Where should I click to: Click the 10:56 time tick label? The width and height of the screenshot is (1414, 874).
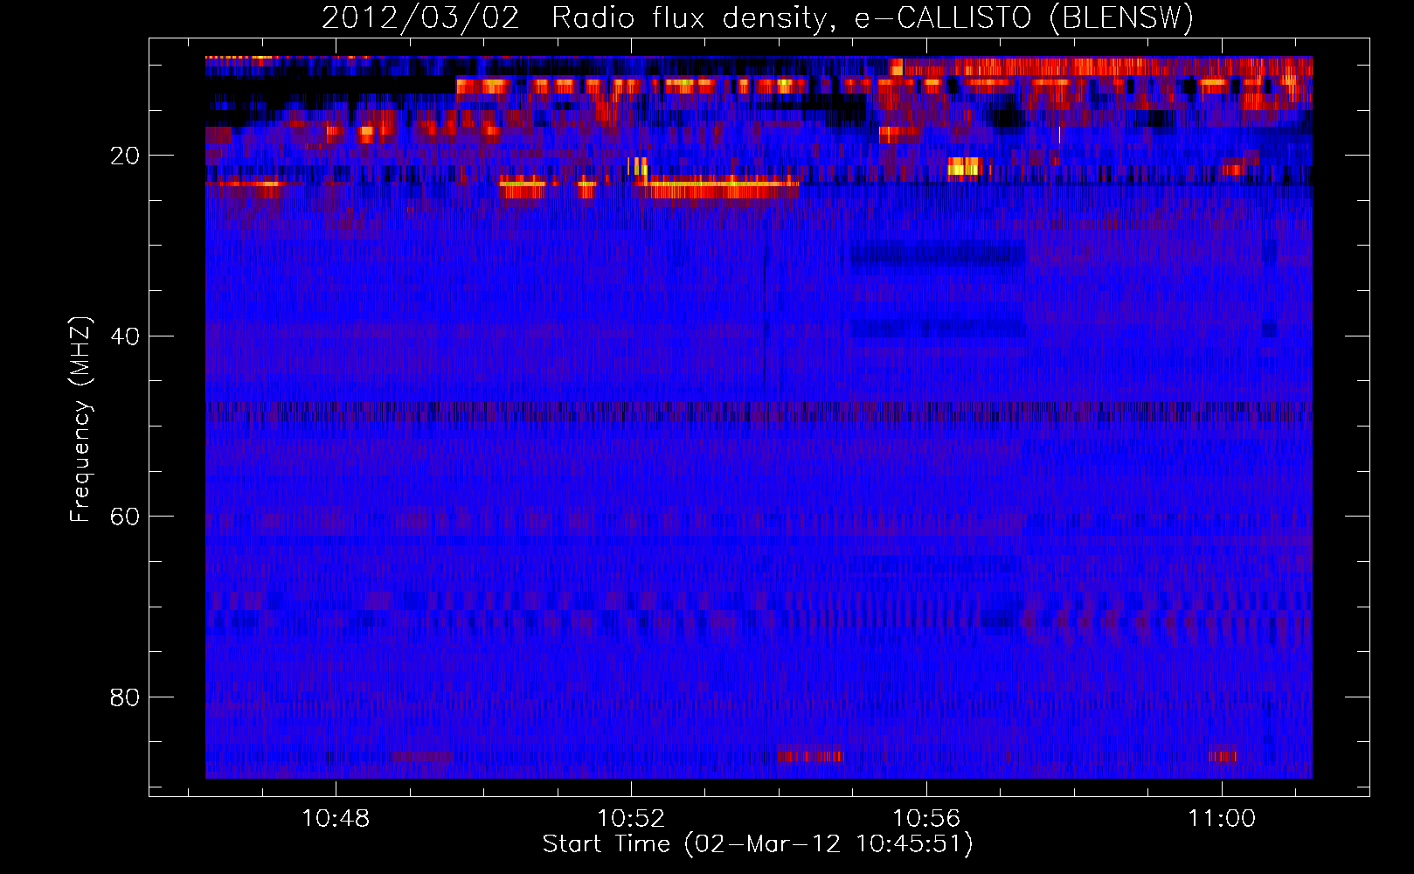[x=926, y=819]
